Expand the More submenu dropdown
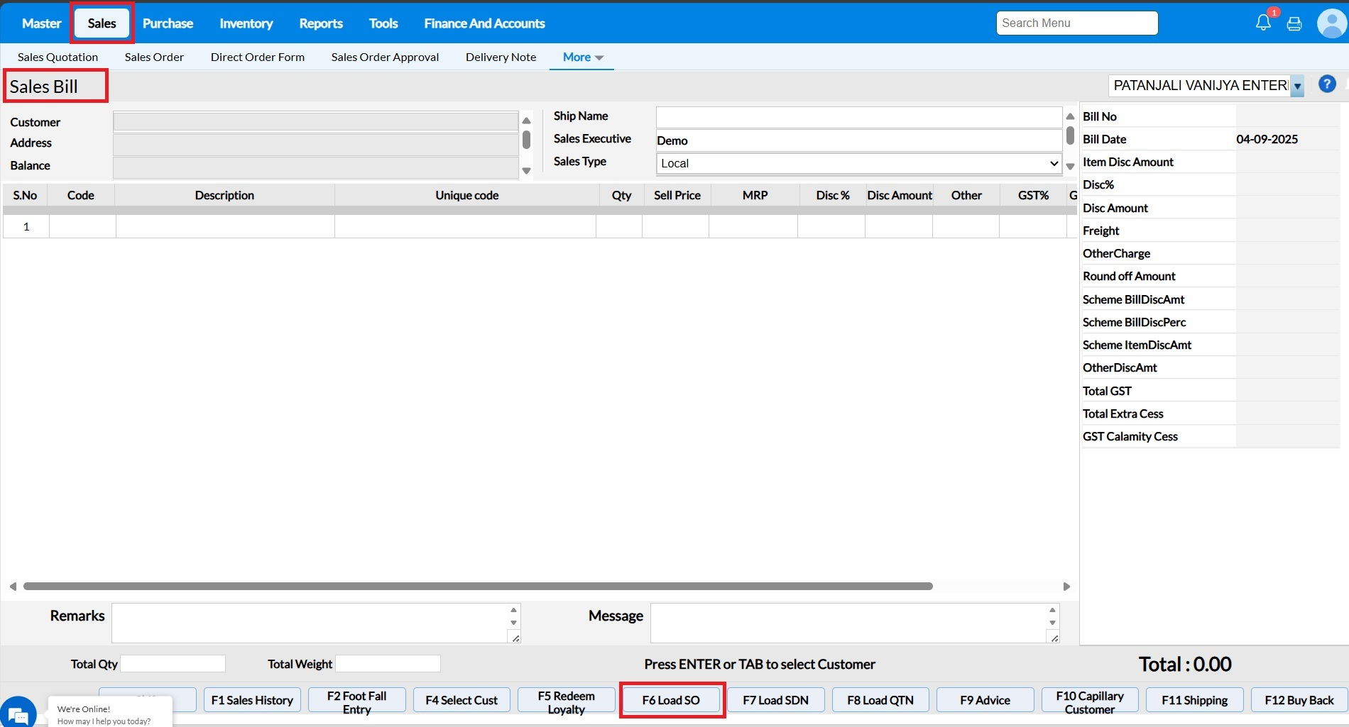1349x727 pixels. point(582,57)
